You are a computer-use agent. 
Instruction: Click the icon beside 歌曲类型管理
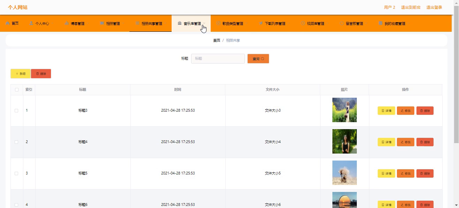218,23
